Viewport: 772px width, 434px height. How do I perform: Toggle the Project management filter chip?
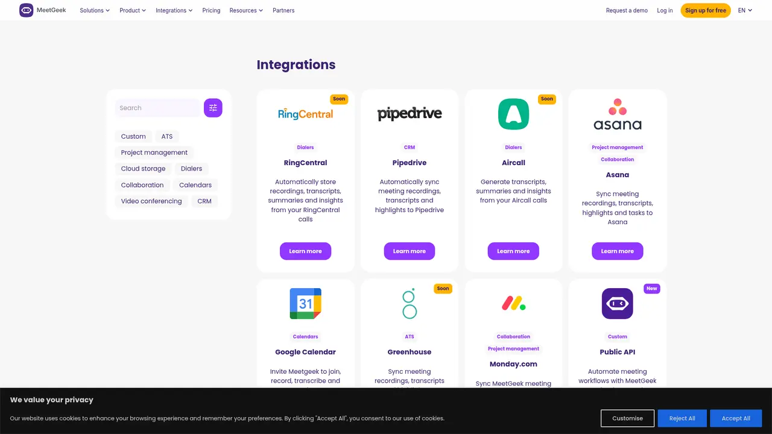[154, 153]
